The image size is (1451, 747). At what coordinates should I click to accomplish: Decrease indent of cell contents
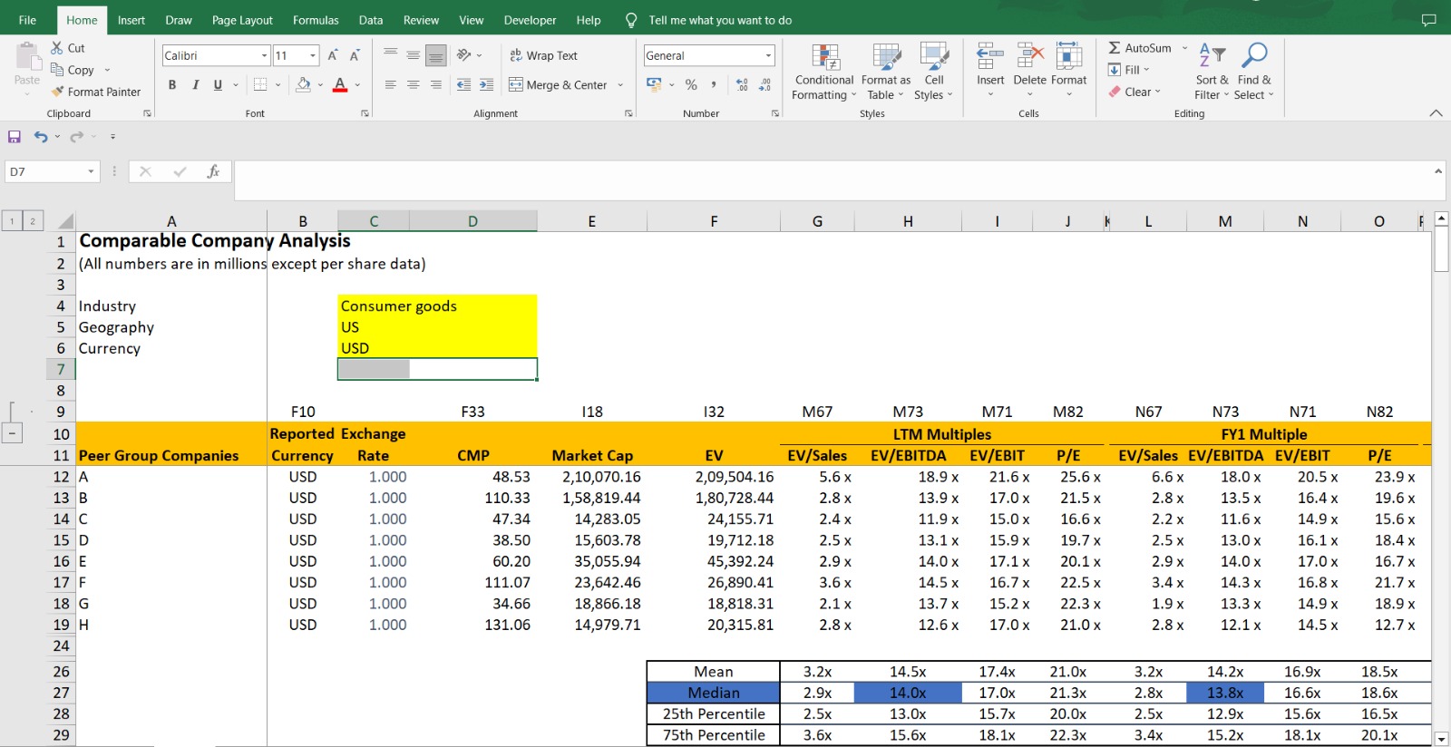click(463, 84)
